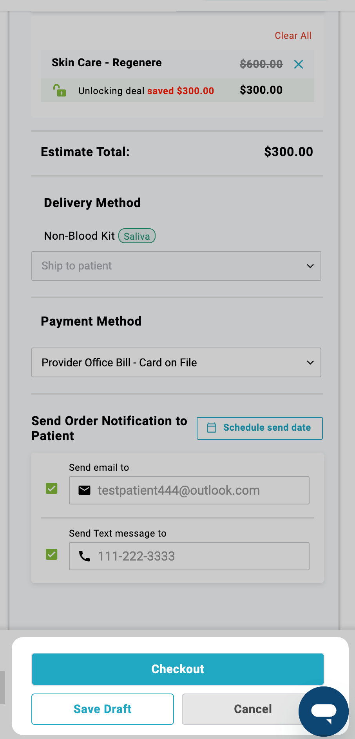Click the calendar icon in Schedule send date
This screenshot has height=739, width=355.
tap(212, 428)
